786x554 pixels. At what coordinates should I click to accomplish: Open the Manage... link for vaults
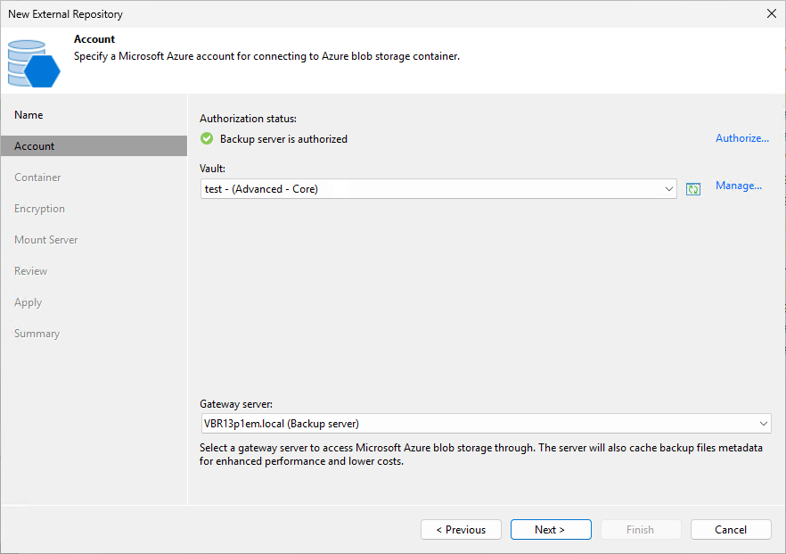pyautogui.click(x=739, y=186)
